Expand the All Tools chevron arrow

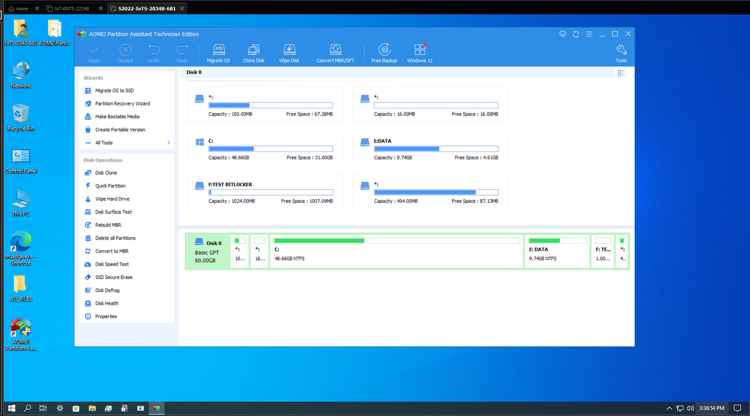[169, 142]
